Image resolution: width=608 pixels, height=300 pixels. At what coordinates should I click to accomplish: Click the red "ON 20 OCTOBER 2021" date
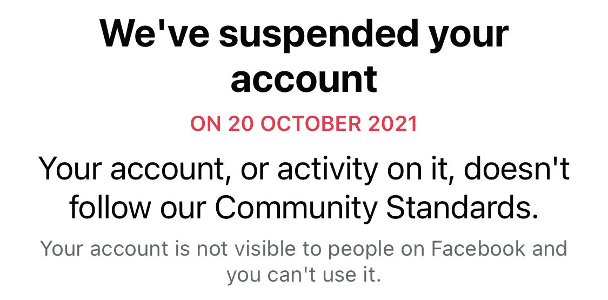[304, 124]
